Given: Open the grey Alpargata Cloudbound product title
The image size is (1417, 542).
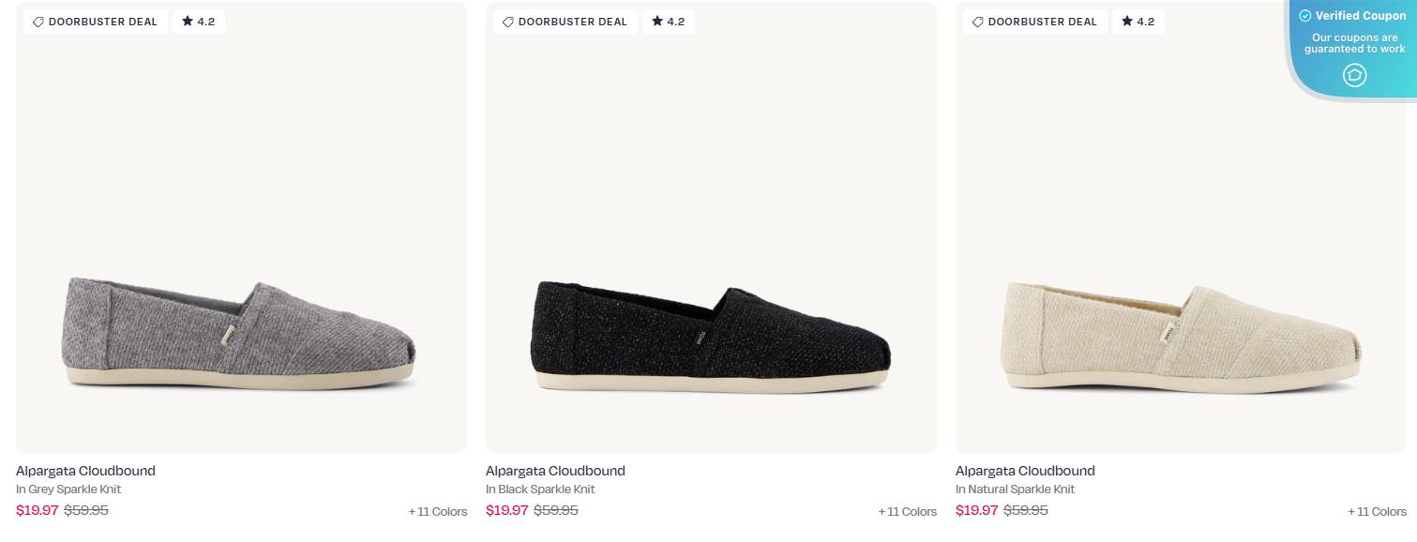Looking at the screenshot, I should click(x=85, y=471).
